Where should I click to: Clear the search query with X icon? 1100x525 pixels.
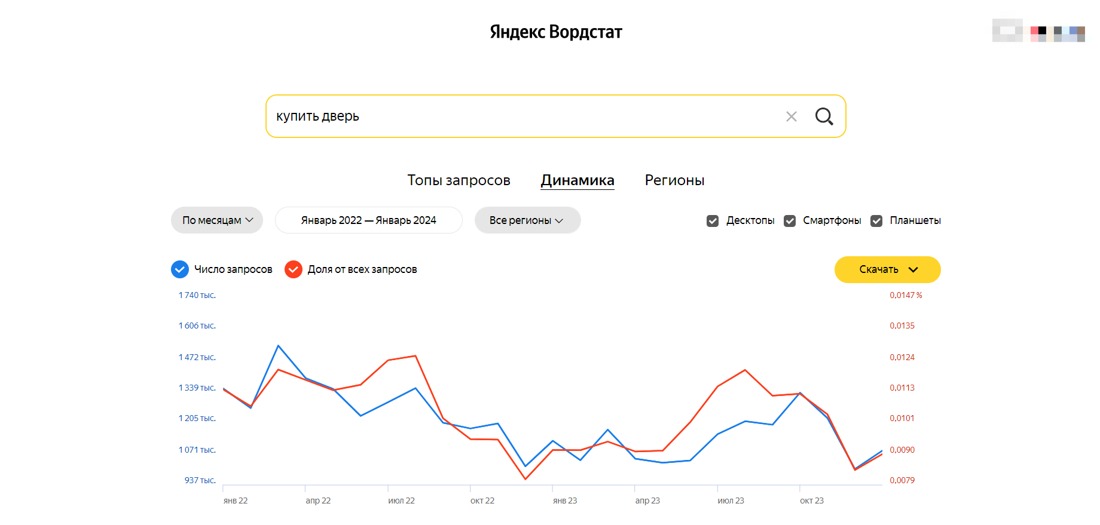[791, 116]
